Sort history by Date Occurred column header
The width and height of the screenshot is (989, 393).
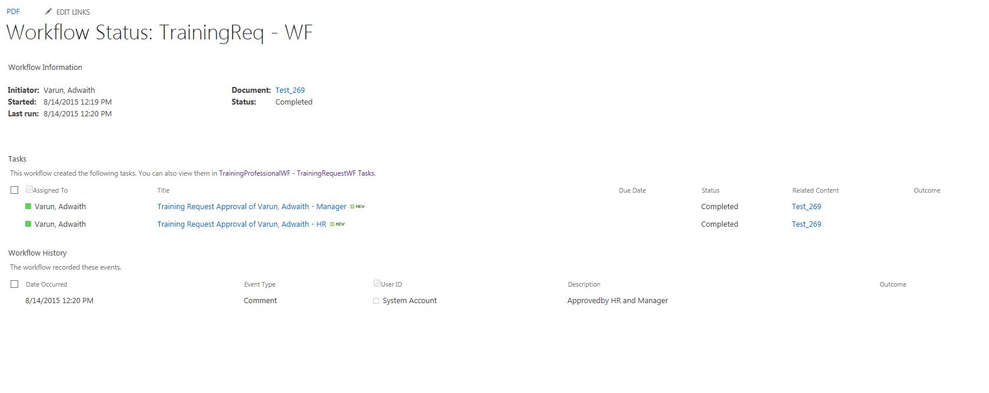pos(46,284)
